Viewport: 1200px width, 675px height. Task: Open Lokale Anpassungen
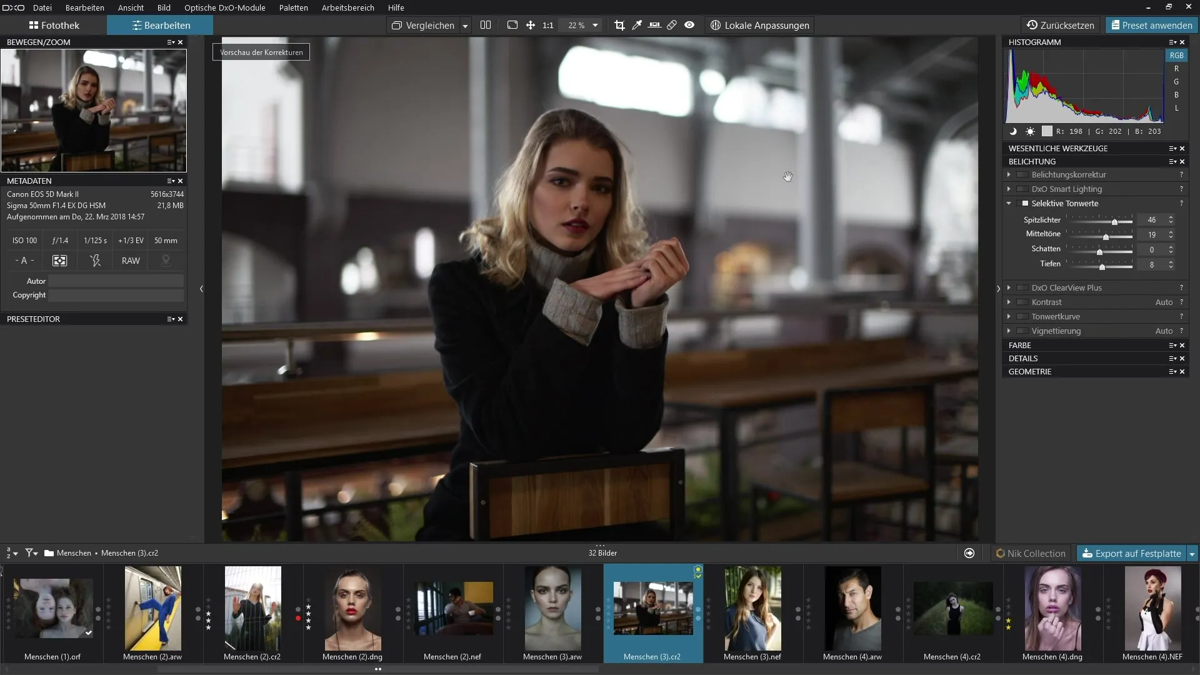(759, 25)
